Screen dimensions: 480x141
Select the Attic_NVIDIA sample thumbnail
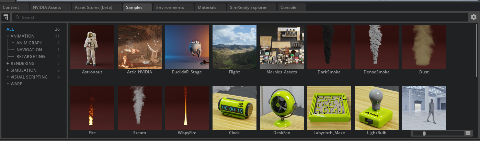point(140,47)
